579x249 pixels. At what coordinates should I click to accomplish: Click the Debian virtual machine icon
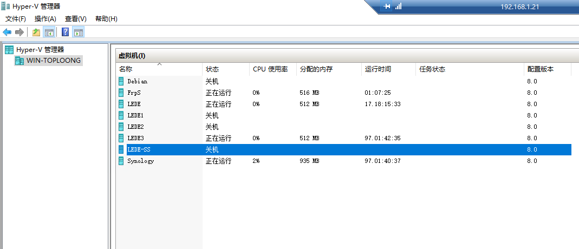pos(121,81)
